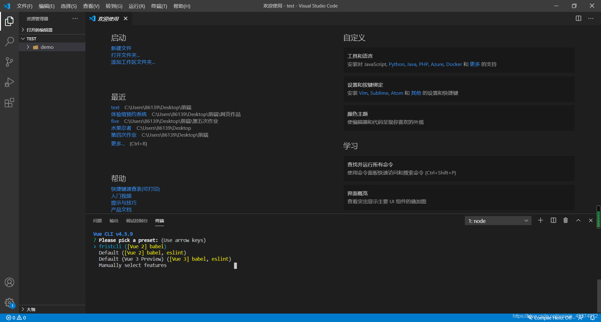This screenshot has width=601, height=322.
Task: Click the 添加工作区文件夹... link
Action: coord(133,62)
